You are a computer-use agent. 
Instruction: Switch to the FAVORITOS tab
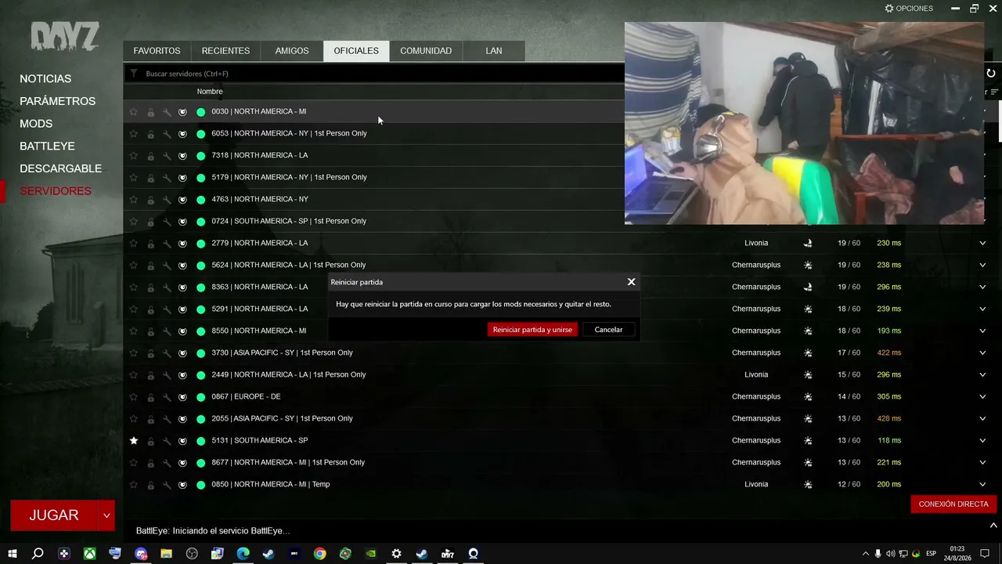pyautogui.click(x=157, y=51)
